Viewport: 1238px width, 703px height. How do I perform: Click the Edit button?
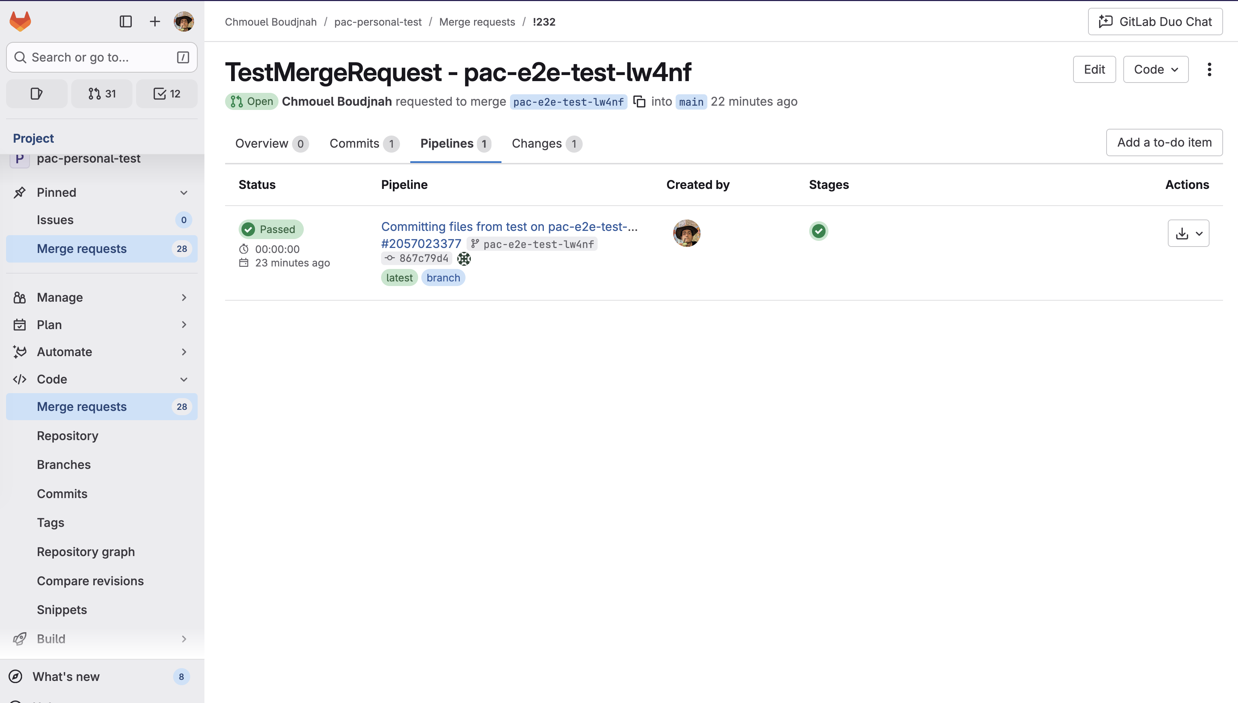1094,69
